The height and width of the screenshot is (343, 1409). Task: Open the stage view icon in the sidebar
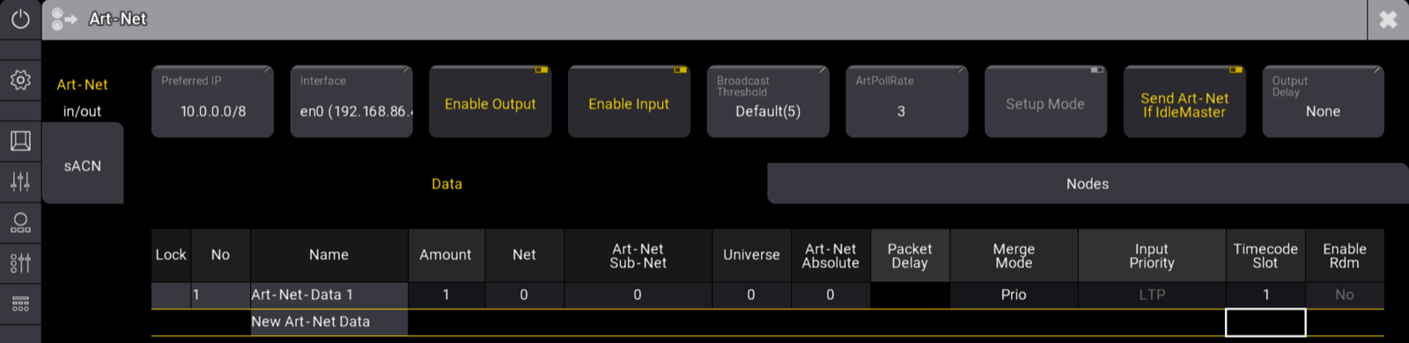point(20,141)
